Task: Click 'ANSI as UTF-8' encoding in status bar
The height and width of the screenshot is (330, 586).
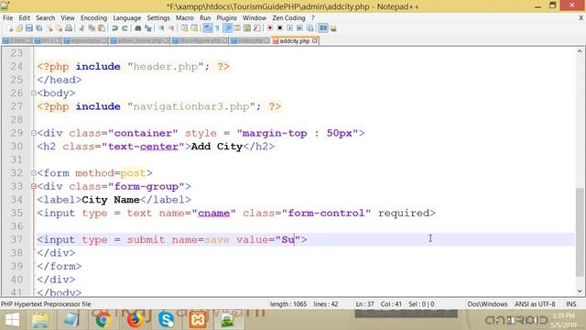Action: (535, 304)
